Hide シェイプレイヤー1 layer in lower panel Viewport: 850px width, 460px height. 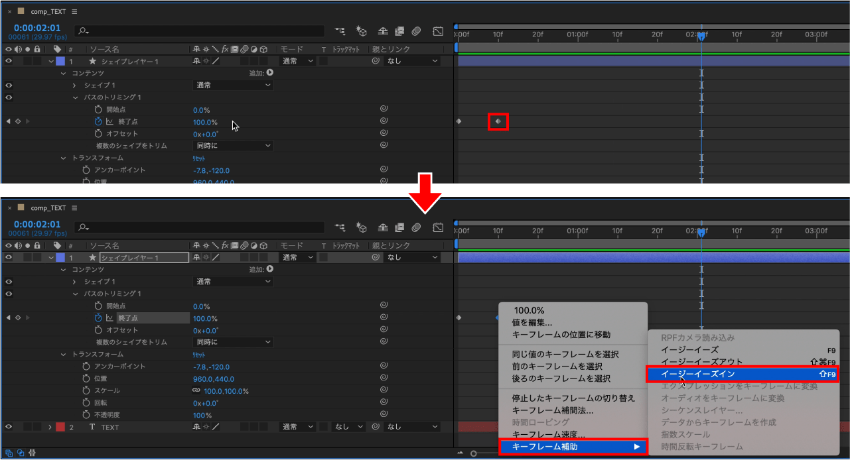[9, 257]
